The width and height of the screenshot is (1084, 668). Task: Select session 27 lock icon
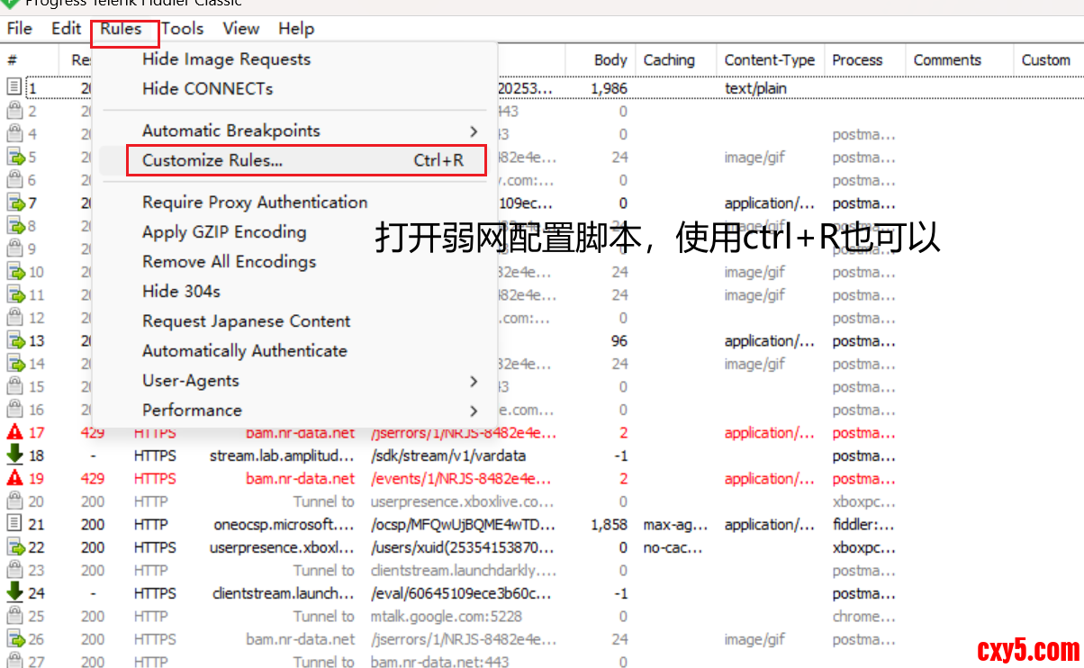pos(14,662)
